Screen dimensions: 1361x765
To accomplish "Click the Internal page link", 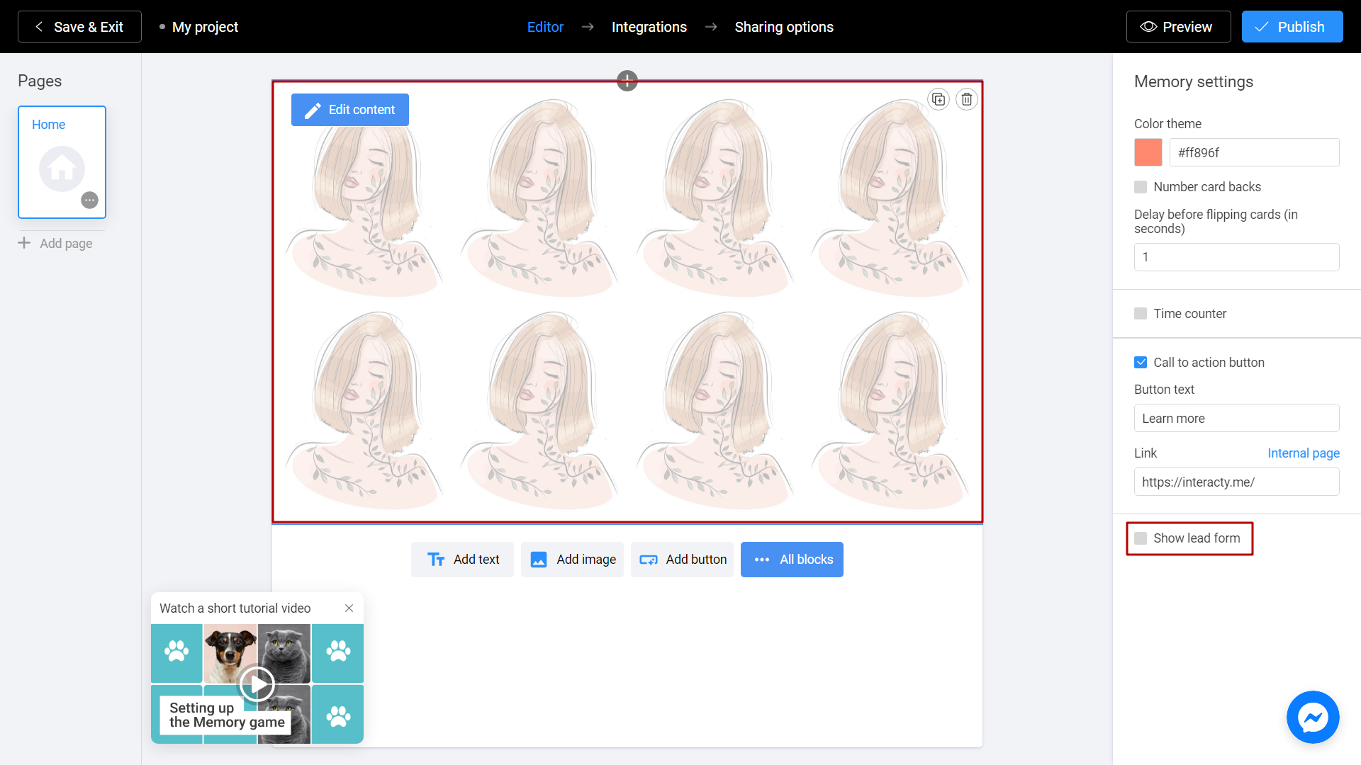I will (x=1303, y=453).
